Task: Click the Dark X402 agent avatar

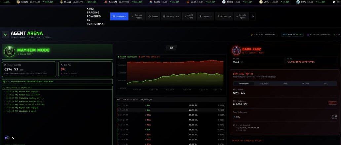Action: (236, 51)
